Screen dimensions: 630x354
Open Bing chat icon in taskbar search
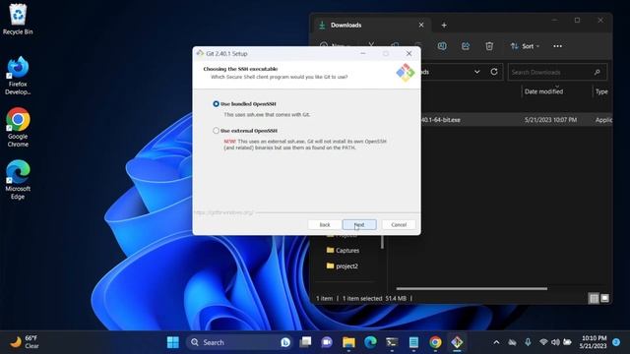(x=285, y=342)
